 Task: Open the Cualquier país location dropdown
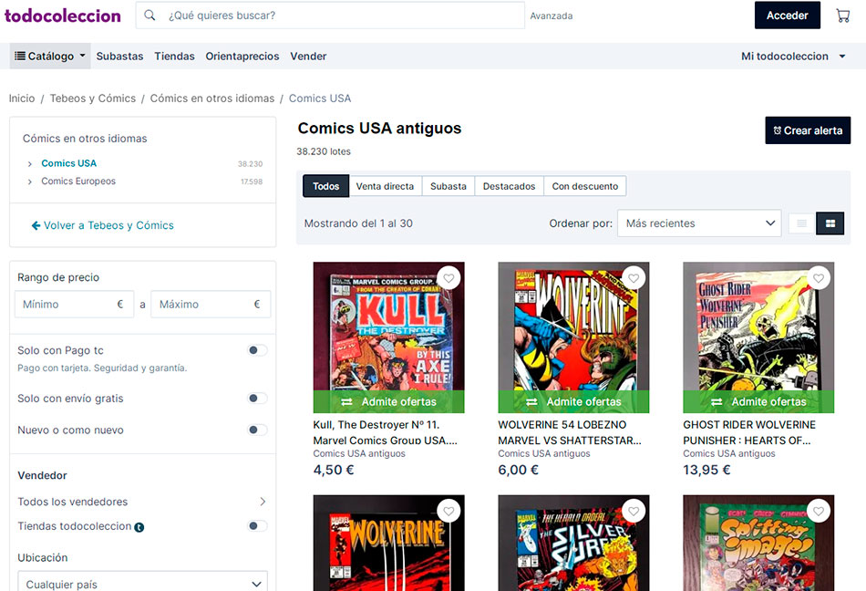click(143, 584)
